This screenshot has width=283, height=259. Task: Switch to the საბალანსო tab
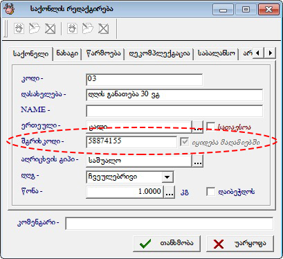click(x=217, y=53)
